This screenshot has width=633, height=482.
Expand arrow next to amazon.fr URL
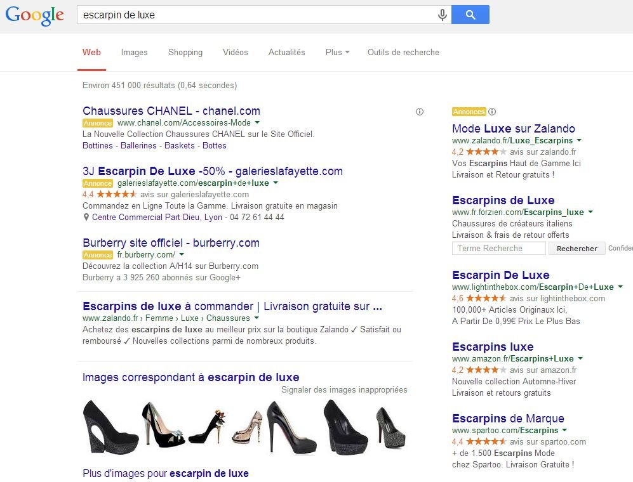coord(580,358)
